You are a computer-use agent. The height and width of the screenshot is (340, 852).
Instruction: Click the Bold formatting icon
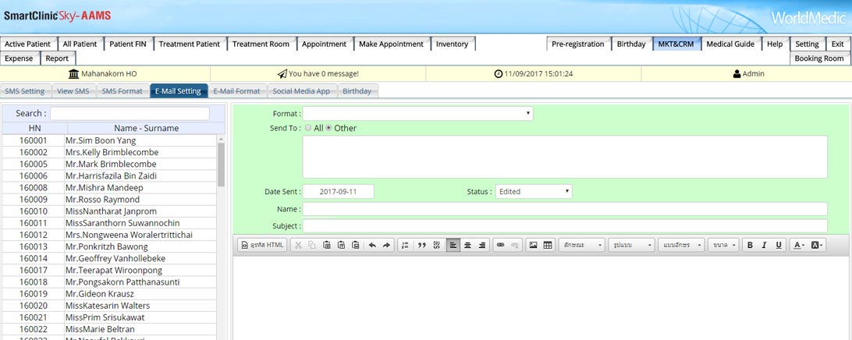point(750,245)
